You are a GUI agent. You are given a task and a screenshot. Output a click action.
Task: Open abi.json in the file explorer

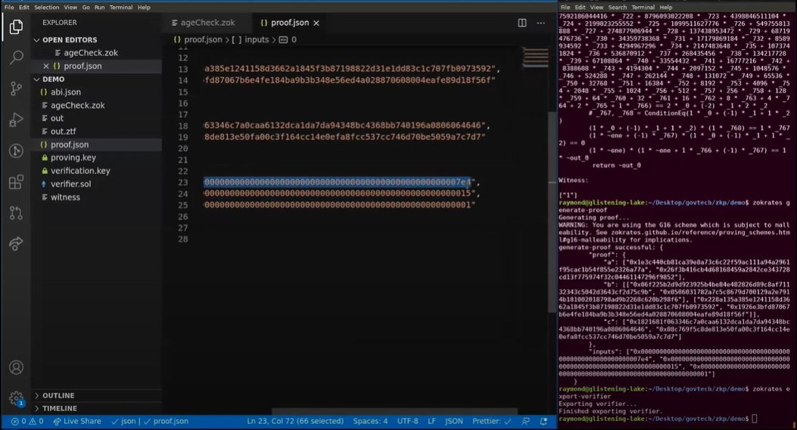(x=97, y=92)
